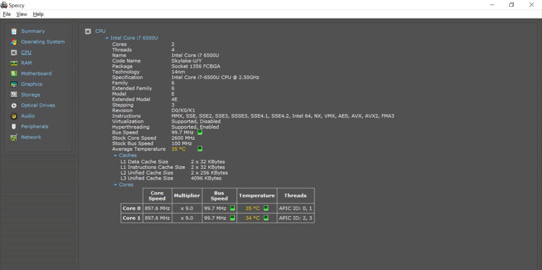Open the View menu
The image size is (542, 270).
(22, 14)
